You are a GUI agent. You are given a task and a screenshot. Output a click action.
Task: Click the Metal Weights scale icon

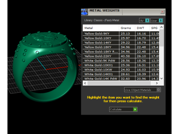pos(84,12)
